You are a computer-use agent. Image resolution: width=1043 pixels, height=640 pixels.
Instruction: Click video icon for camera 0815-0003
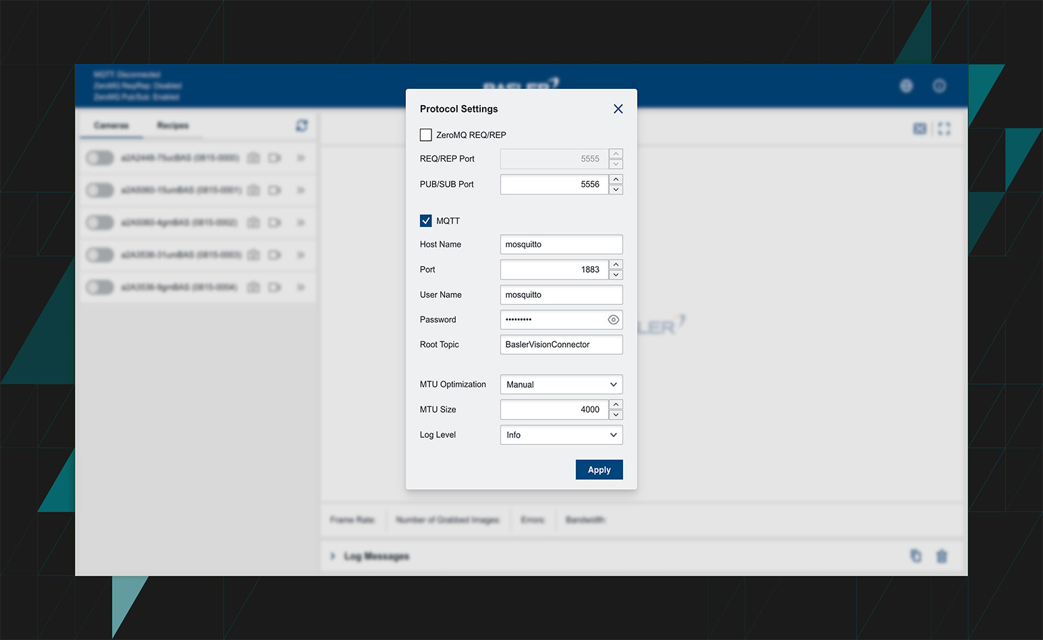click(x=274, y=255)
